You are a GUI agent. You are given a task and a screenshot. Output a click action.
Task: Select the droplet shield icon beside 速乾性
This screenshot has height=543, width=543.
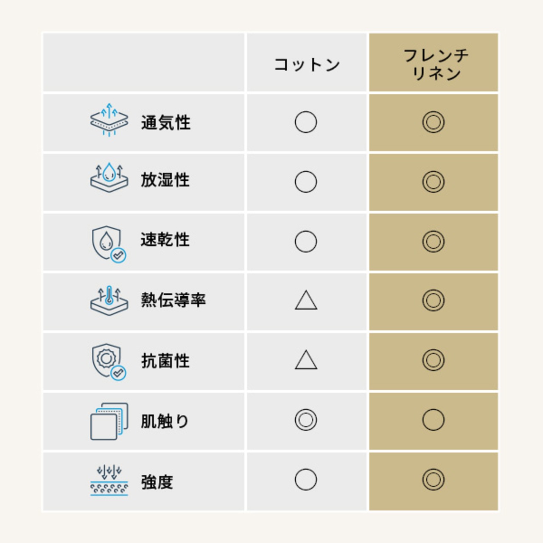109,244
